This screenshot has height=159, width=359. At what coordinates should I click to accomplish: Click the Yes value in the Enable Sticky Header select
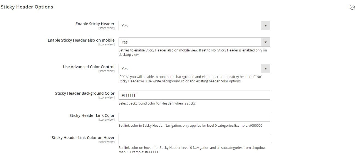[x=125, y=26]
